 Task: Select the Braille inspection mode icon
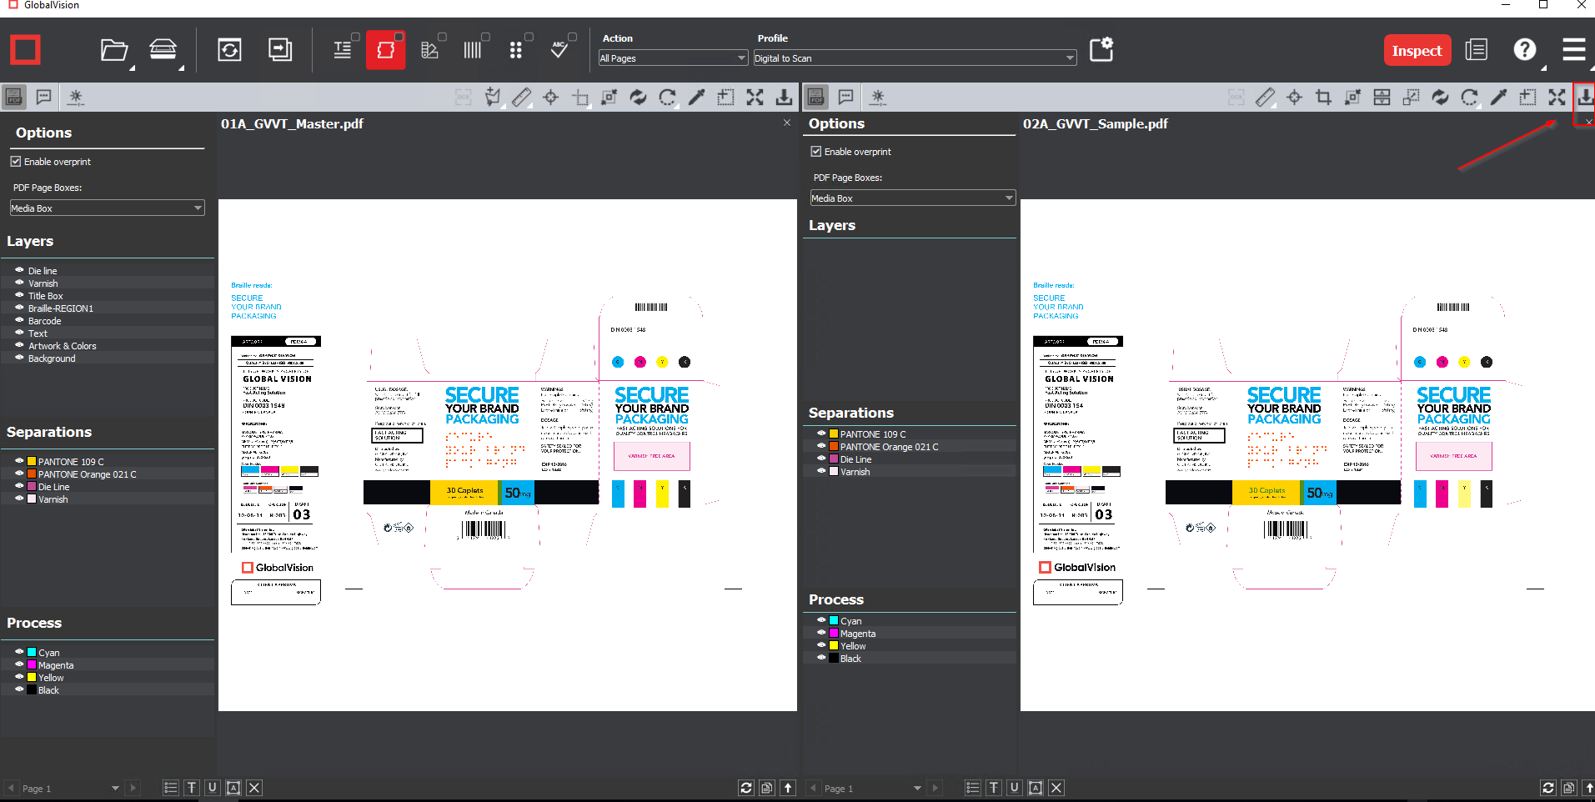coord(515,51)
